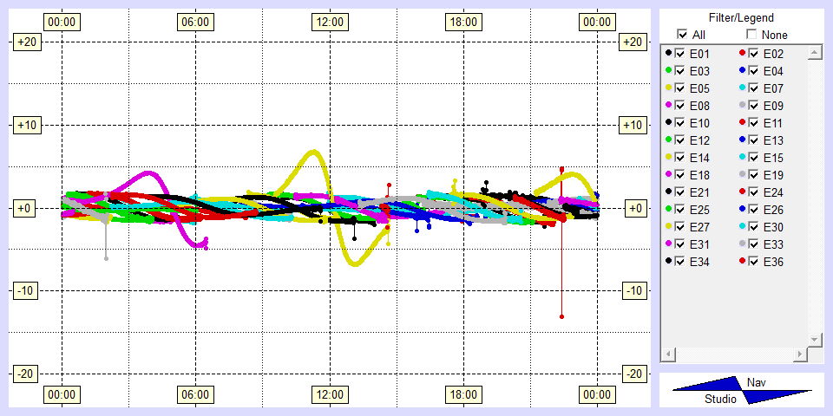Viewport: 833px width, 416px height.
Task: Click the top 12:00 time label
Action: click(330, 21)
